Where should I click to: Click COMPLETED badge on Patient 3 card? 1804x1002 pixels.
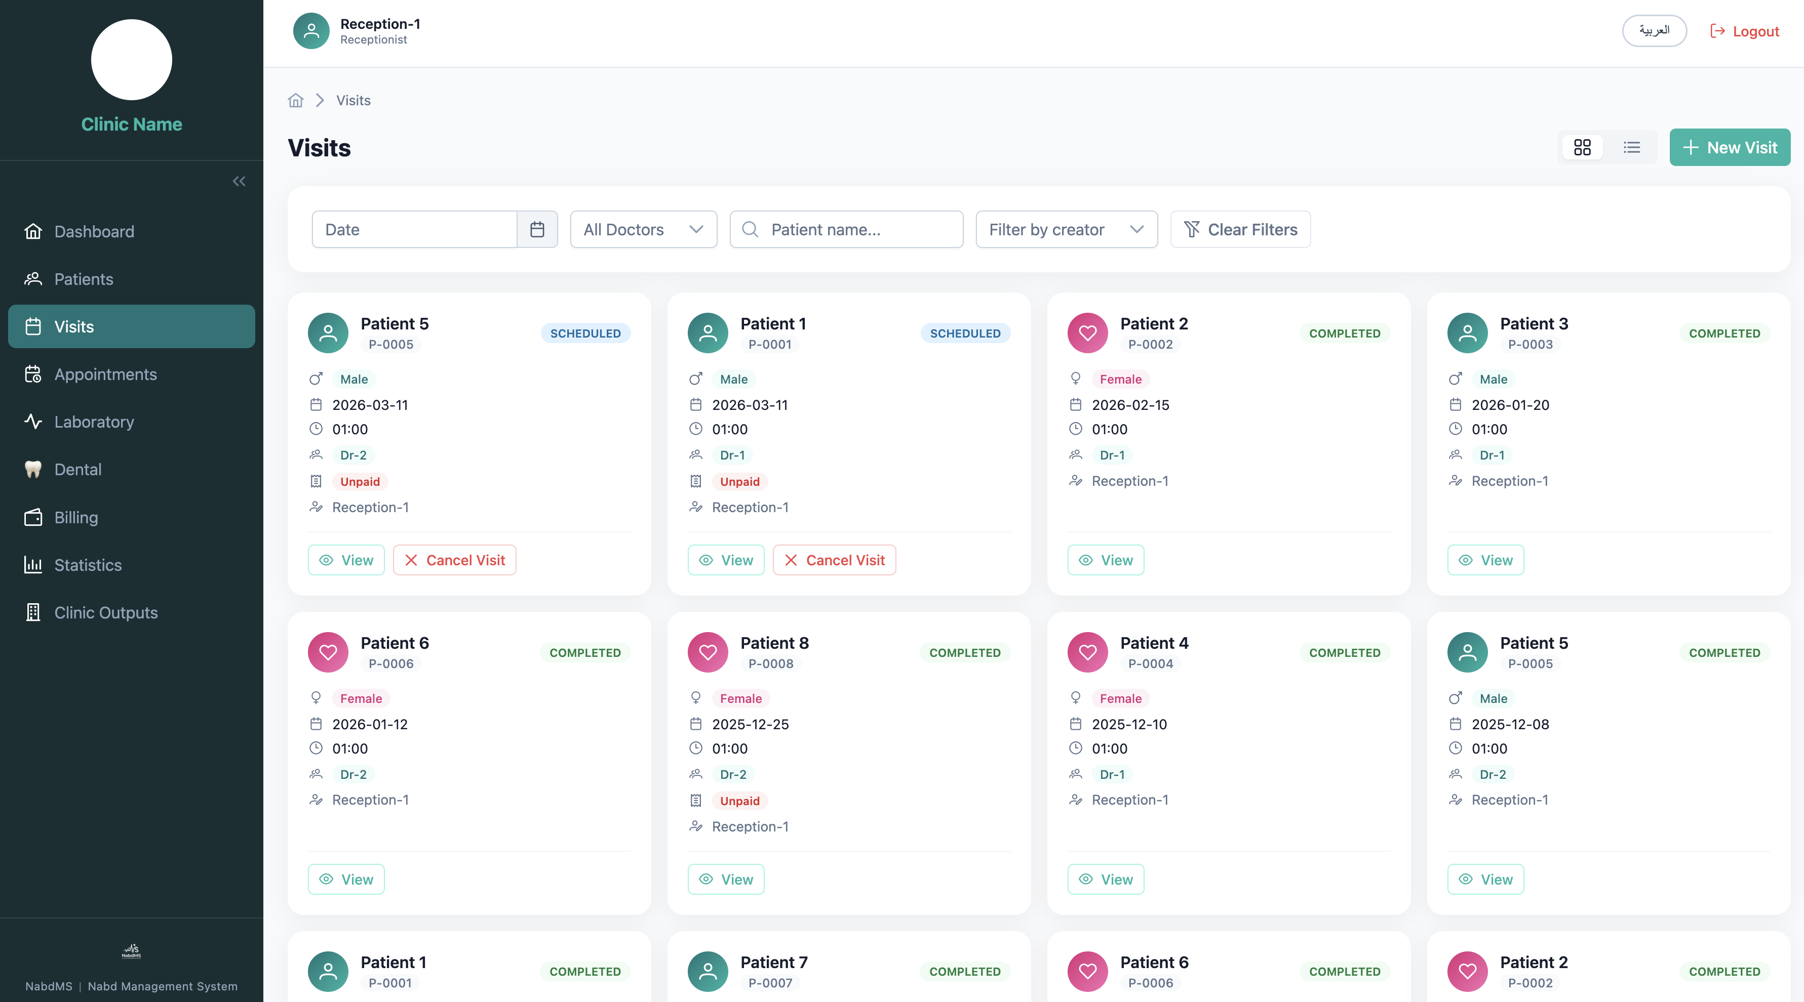point(1724,333)
